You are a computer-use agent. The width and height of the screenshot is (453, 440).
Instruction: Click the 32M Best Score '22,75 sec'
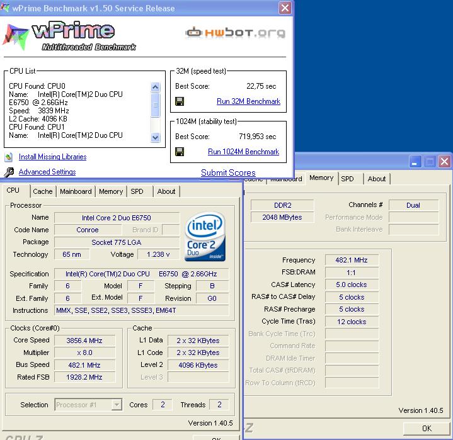(261, 86)
